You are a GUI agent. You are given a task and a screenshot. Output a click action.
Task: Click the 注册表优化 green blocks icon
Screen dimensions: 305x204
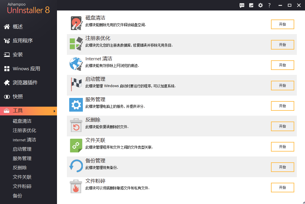(76, 43)
